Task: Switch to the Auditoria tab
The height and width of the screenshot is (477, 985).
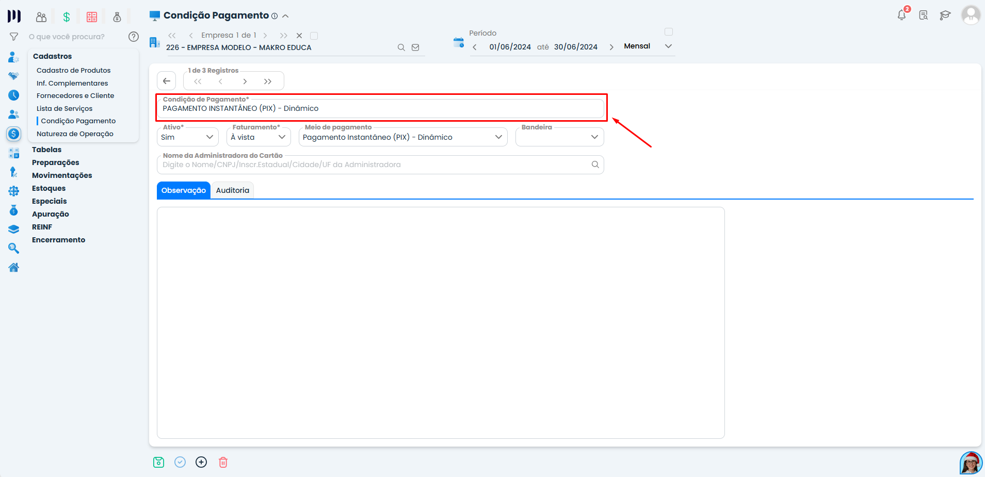Action: [x=232, y=190]
